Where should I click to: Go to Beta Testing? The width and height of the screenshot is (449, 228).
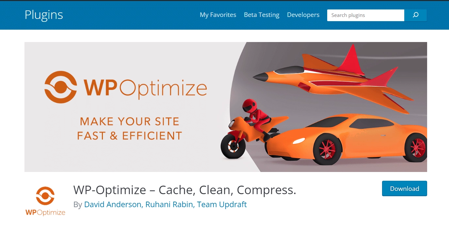(261, 15)
